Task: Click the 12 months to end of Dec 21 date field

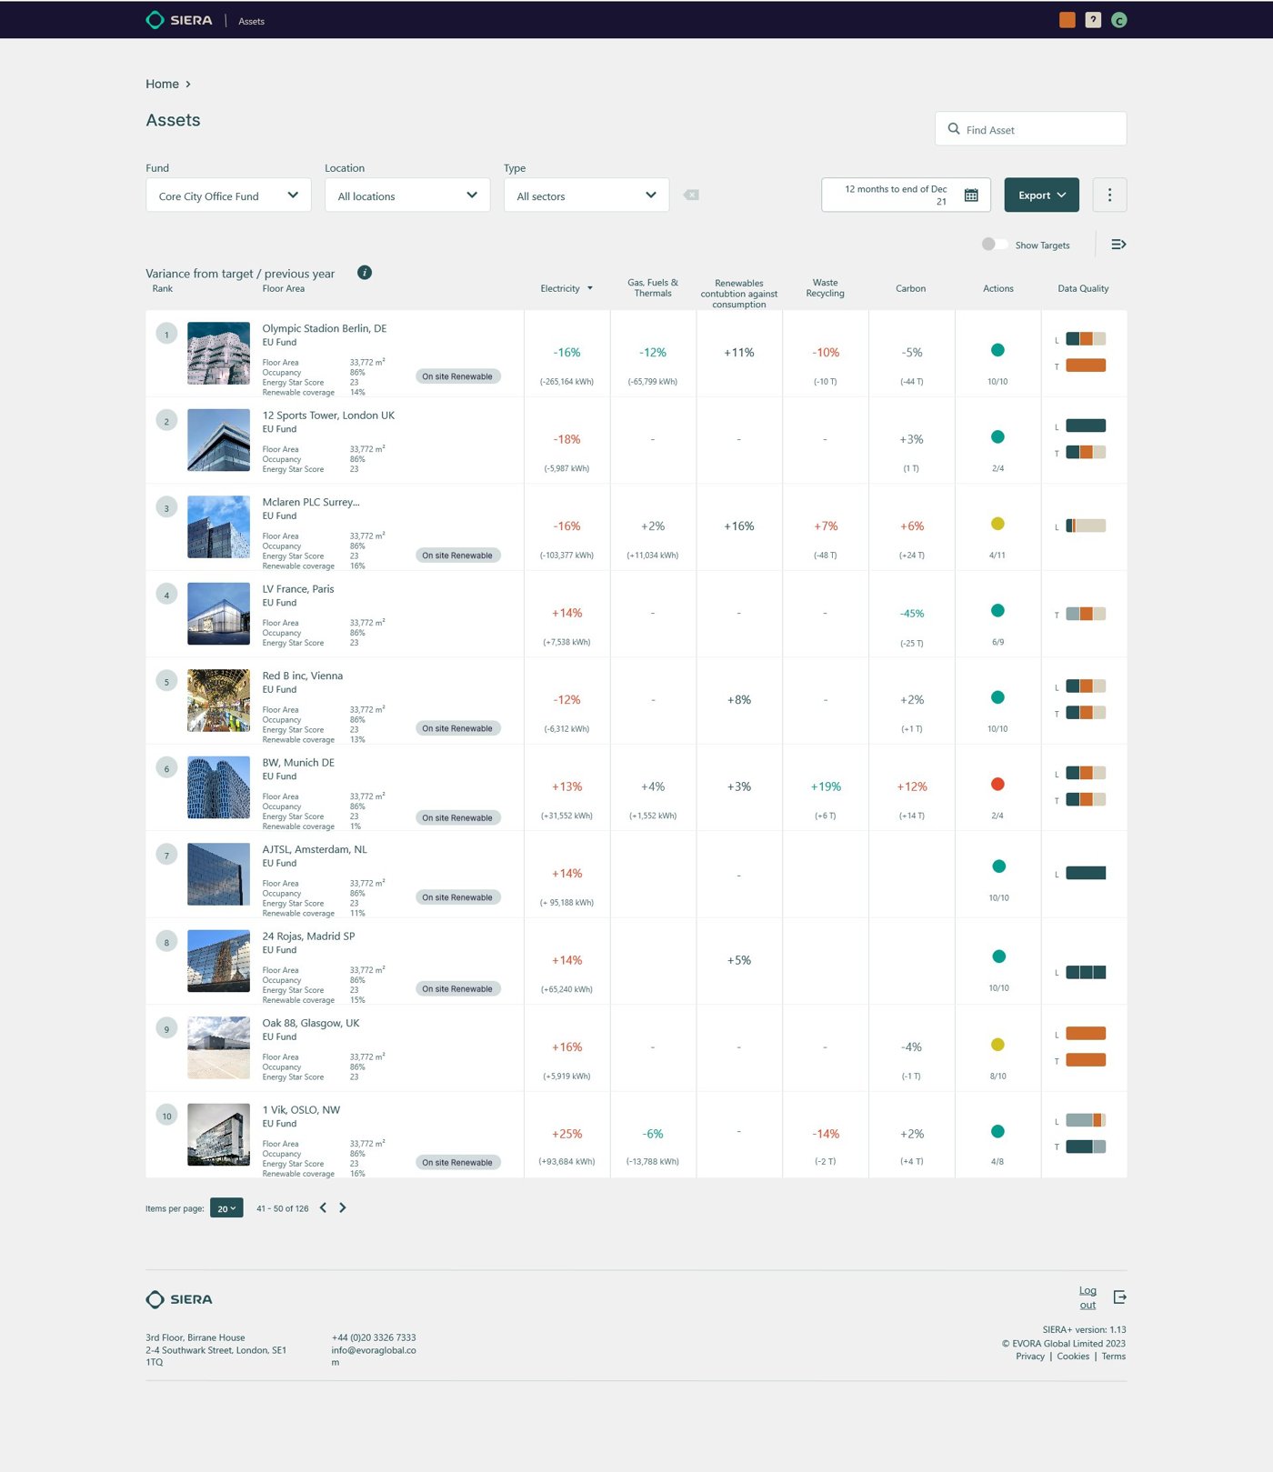Action: [x=906, y=195]
